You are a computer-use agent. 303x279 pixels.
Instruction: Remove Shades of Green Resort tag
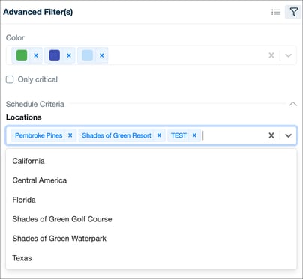(159, 135)
